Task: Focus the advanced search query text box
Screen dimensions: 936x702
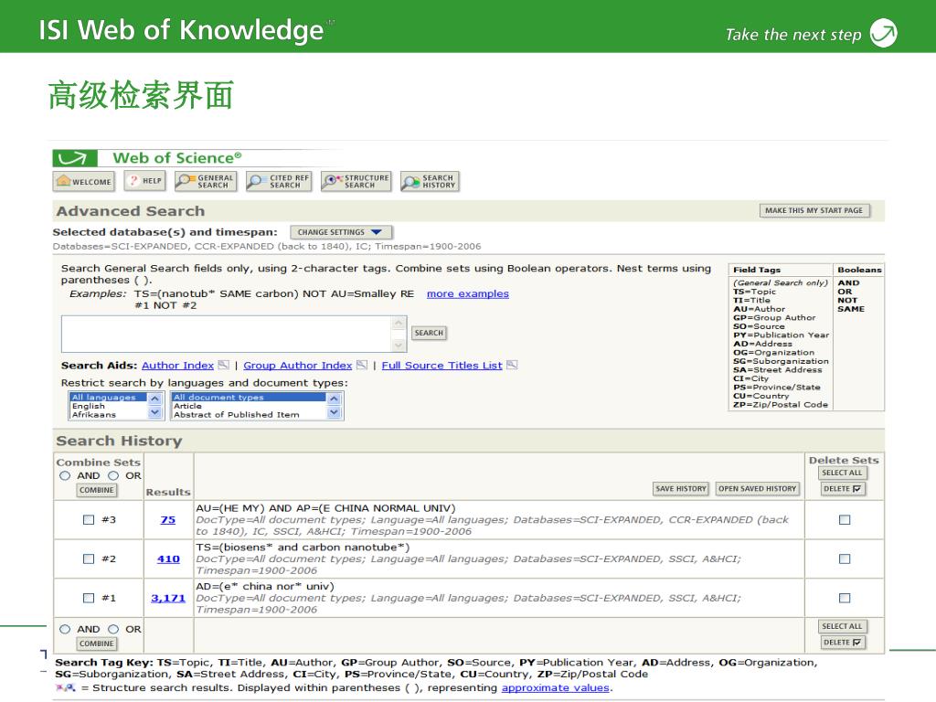Action: pyautogui.click(x=227, y=335)
